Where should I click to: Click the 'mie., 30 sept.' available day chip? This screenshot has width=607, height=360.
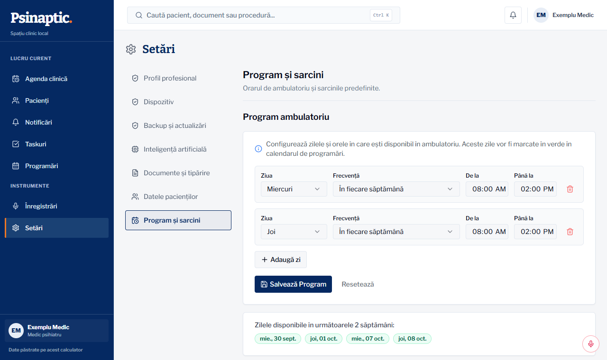[278, 339]
